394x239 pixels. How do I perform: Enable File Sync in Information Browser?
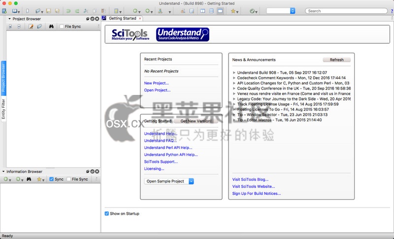pos(69,179)
